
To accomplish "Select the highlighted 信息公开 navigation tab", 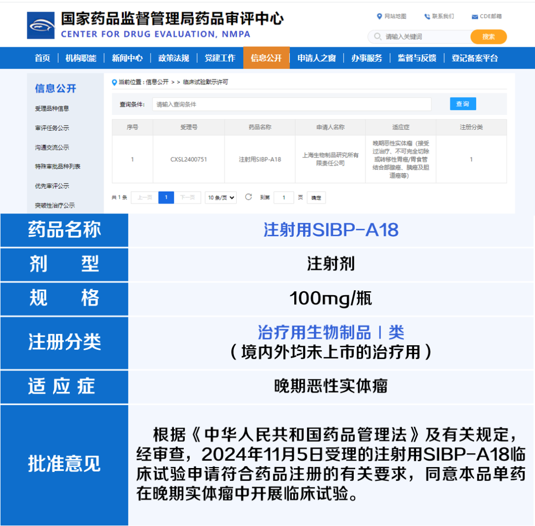I will coord(266,58).
